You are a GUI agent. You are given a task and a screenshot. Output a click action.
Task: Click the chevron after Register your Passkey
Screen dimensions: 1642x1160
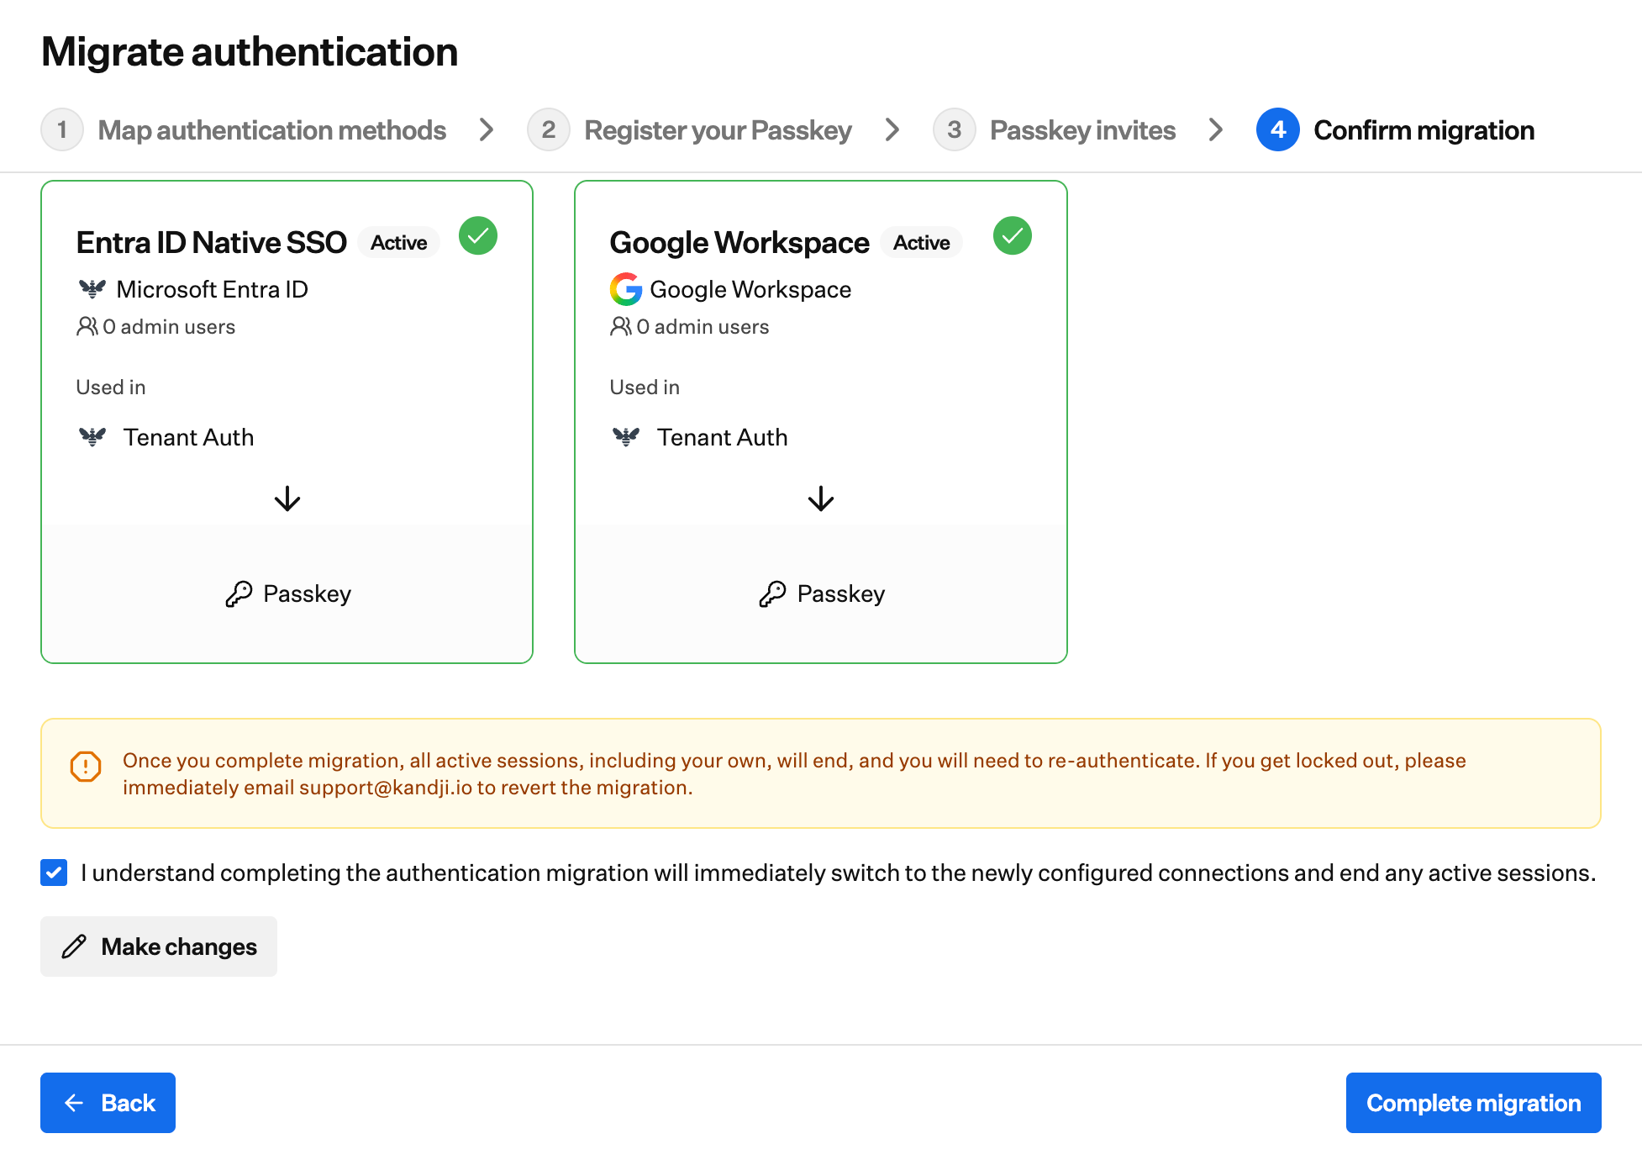pyautogui.click(x=892, y=129)
